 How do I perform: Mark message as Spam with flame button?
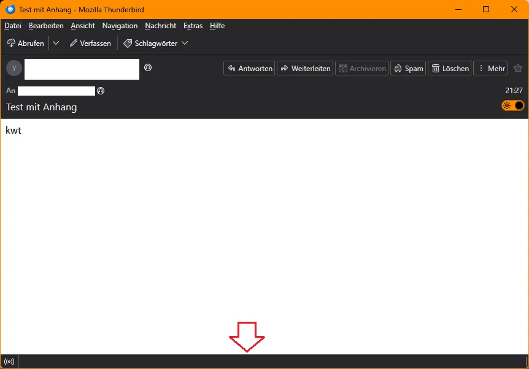click(408, 69)
